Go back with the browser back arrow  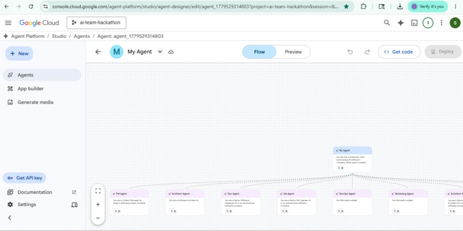click(x=6, y=6)
